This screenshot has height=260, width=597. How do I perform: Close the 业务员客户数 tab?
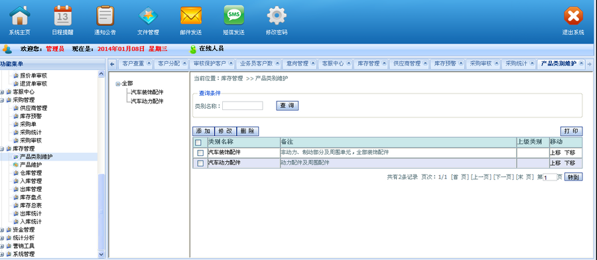tap(277, 63)
